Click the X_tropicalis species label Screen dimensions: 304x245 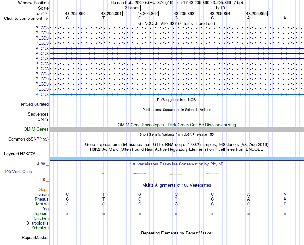[x=38, y=223]
